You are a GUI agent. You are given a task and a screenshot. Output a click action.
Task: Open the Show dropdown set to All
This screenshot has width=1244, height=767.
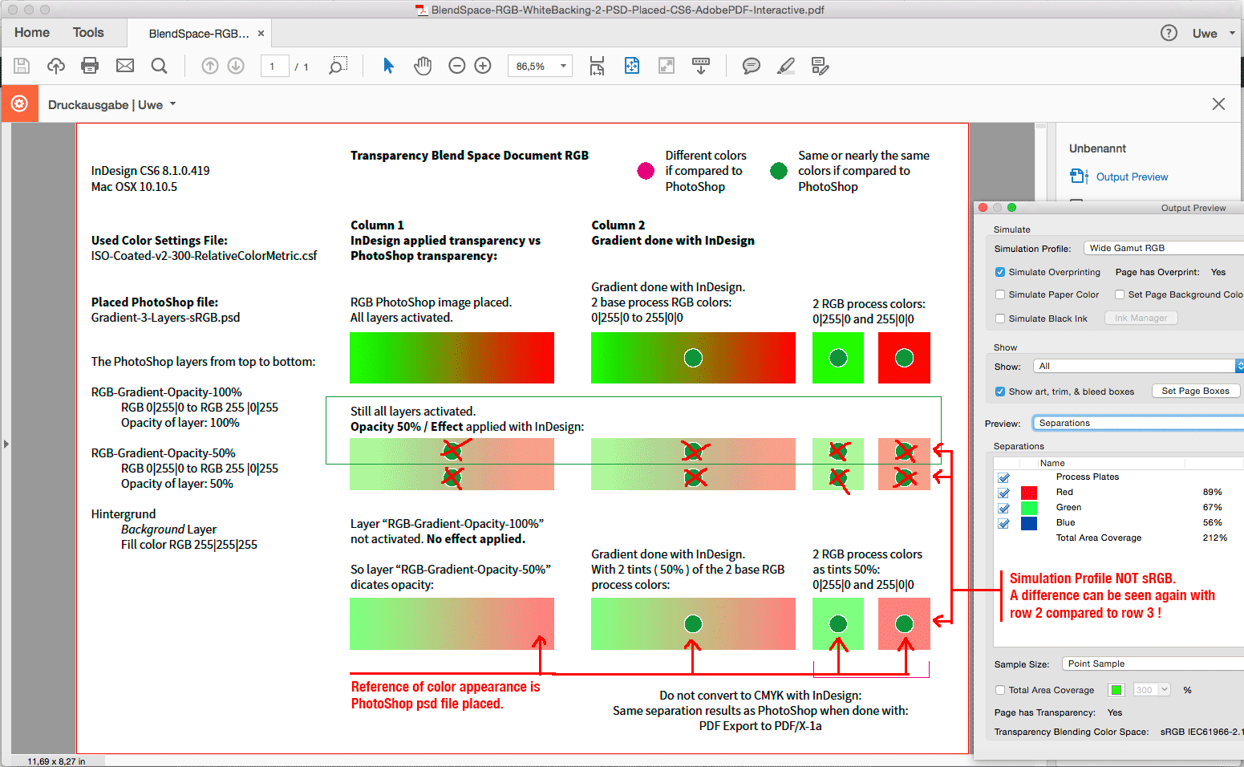coord(1138,366)
